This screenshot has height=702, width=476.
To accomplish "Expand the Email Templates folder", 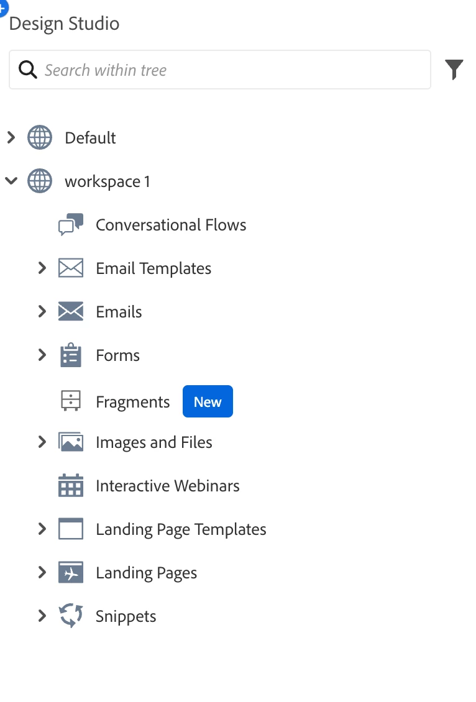I will point(42,268).
